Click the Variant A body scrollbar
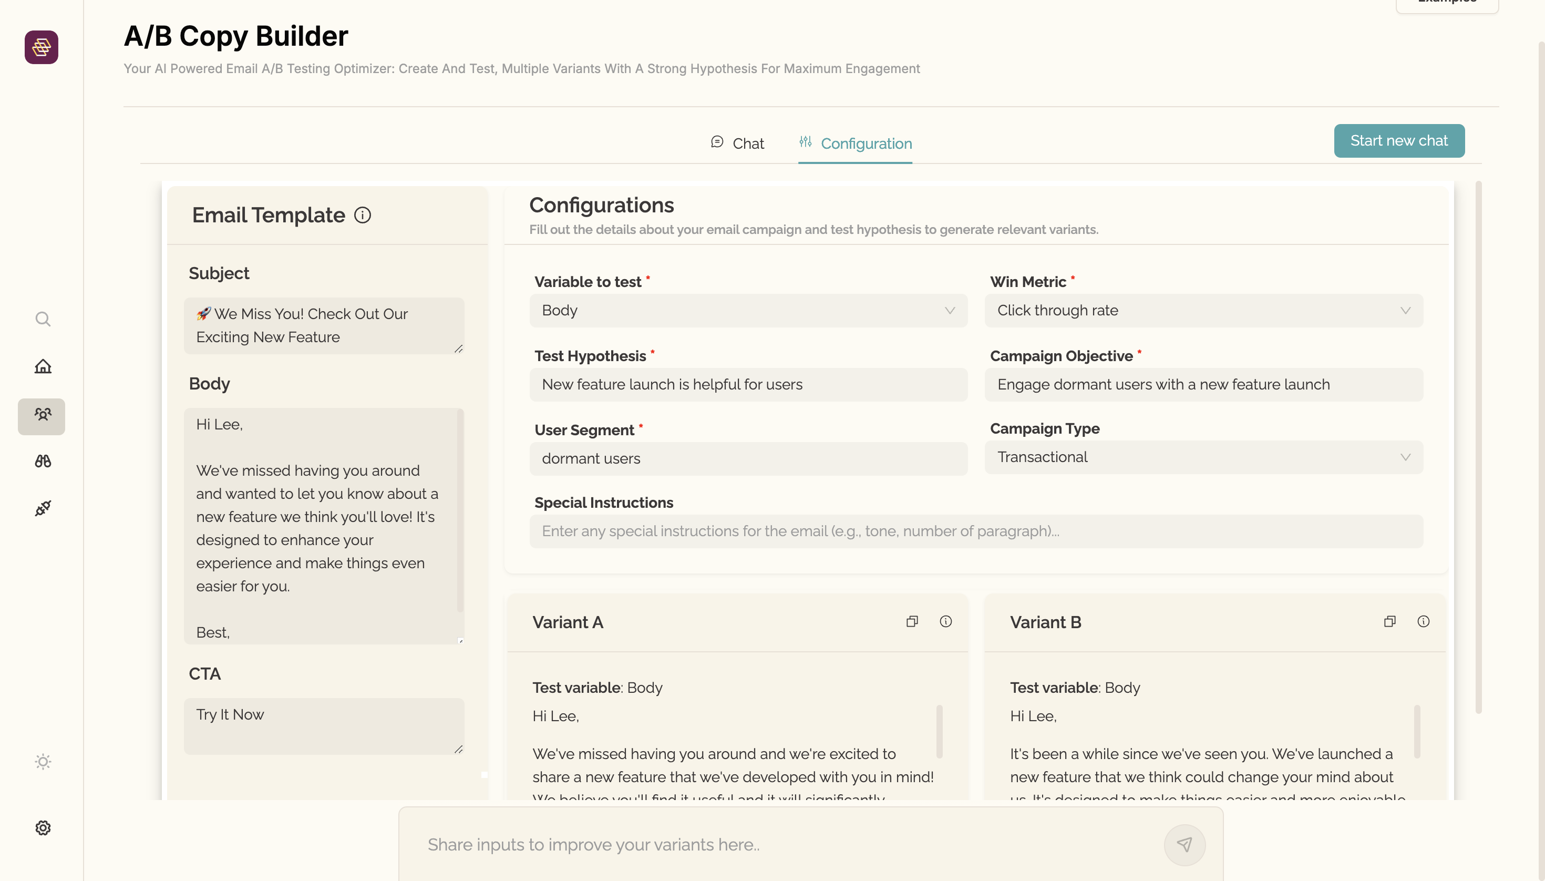This screenshot has width=1545, height=881. [x=939, y=731]
